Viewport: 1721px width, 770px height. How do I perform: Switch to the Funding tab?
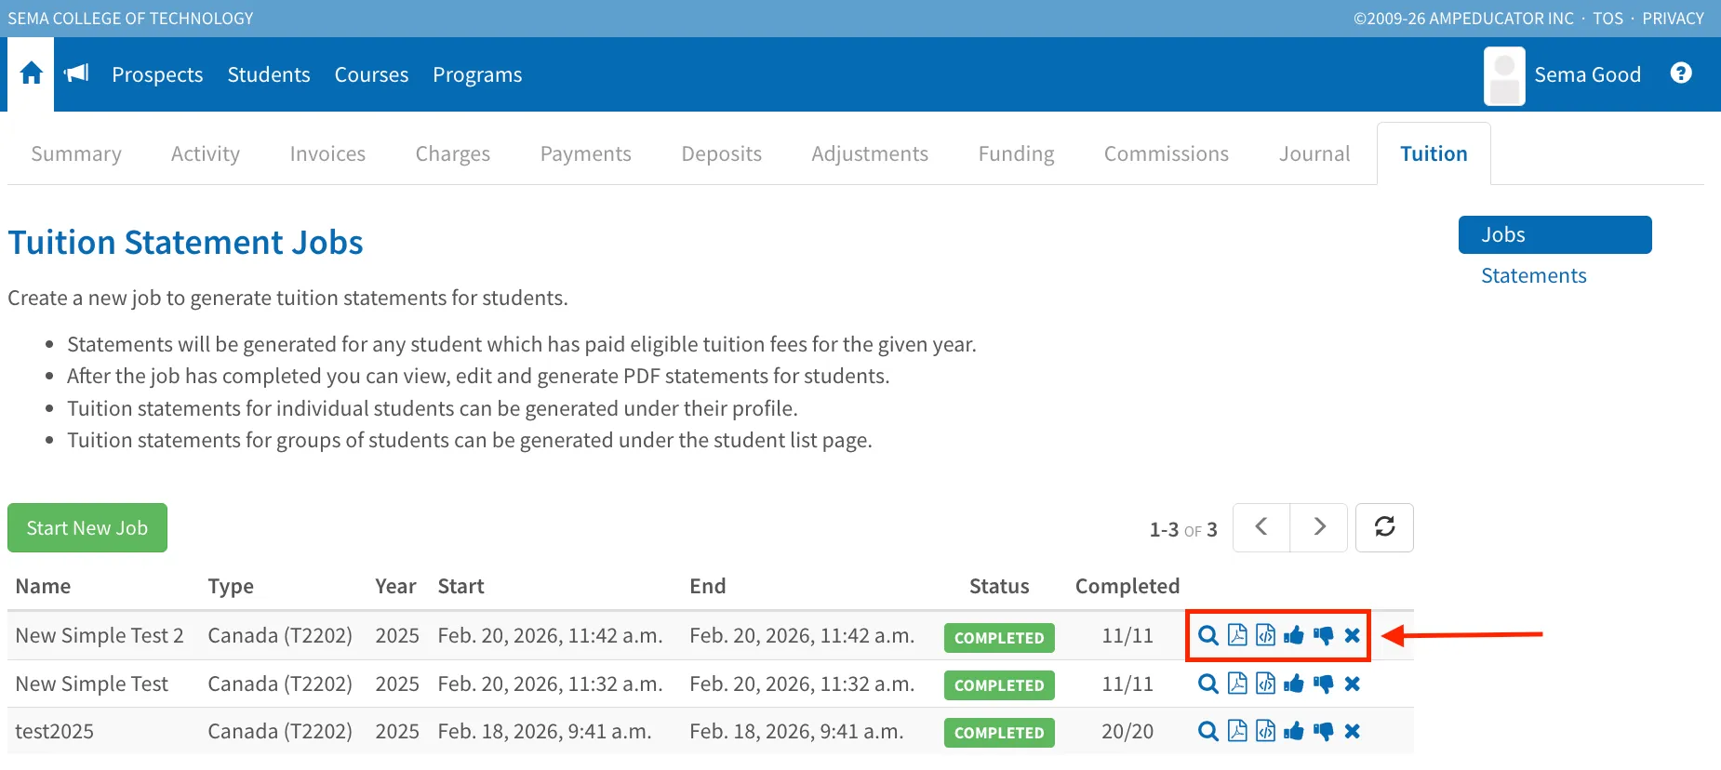pyautogui.click(x=1017, y=153)
